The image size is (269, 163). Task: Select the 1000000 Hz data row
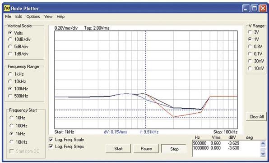pos(216,148)
